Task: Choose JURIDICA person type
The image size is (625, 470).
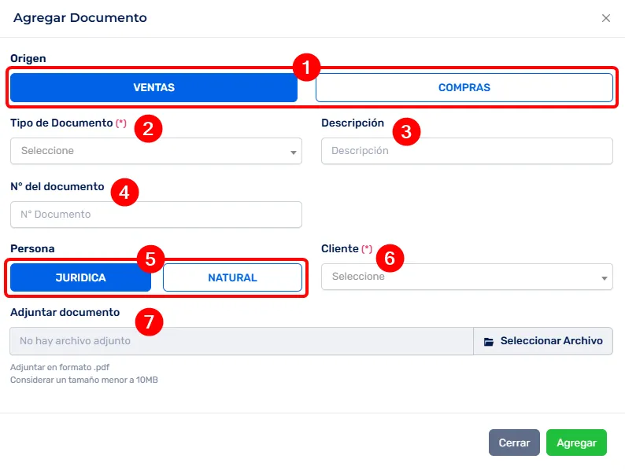Action: (x=80, y=277)
